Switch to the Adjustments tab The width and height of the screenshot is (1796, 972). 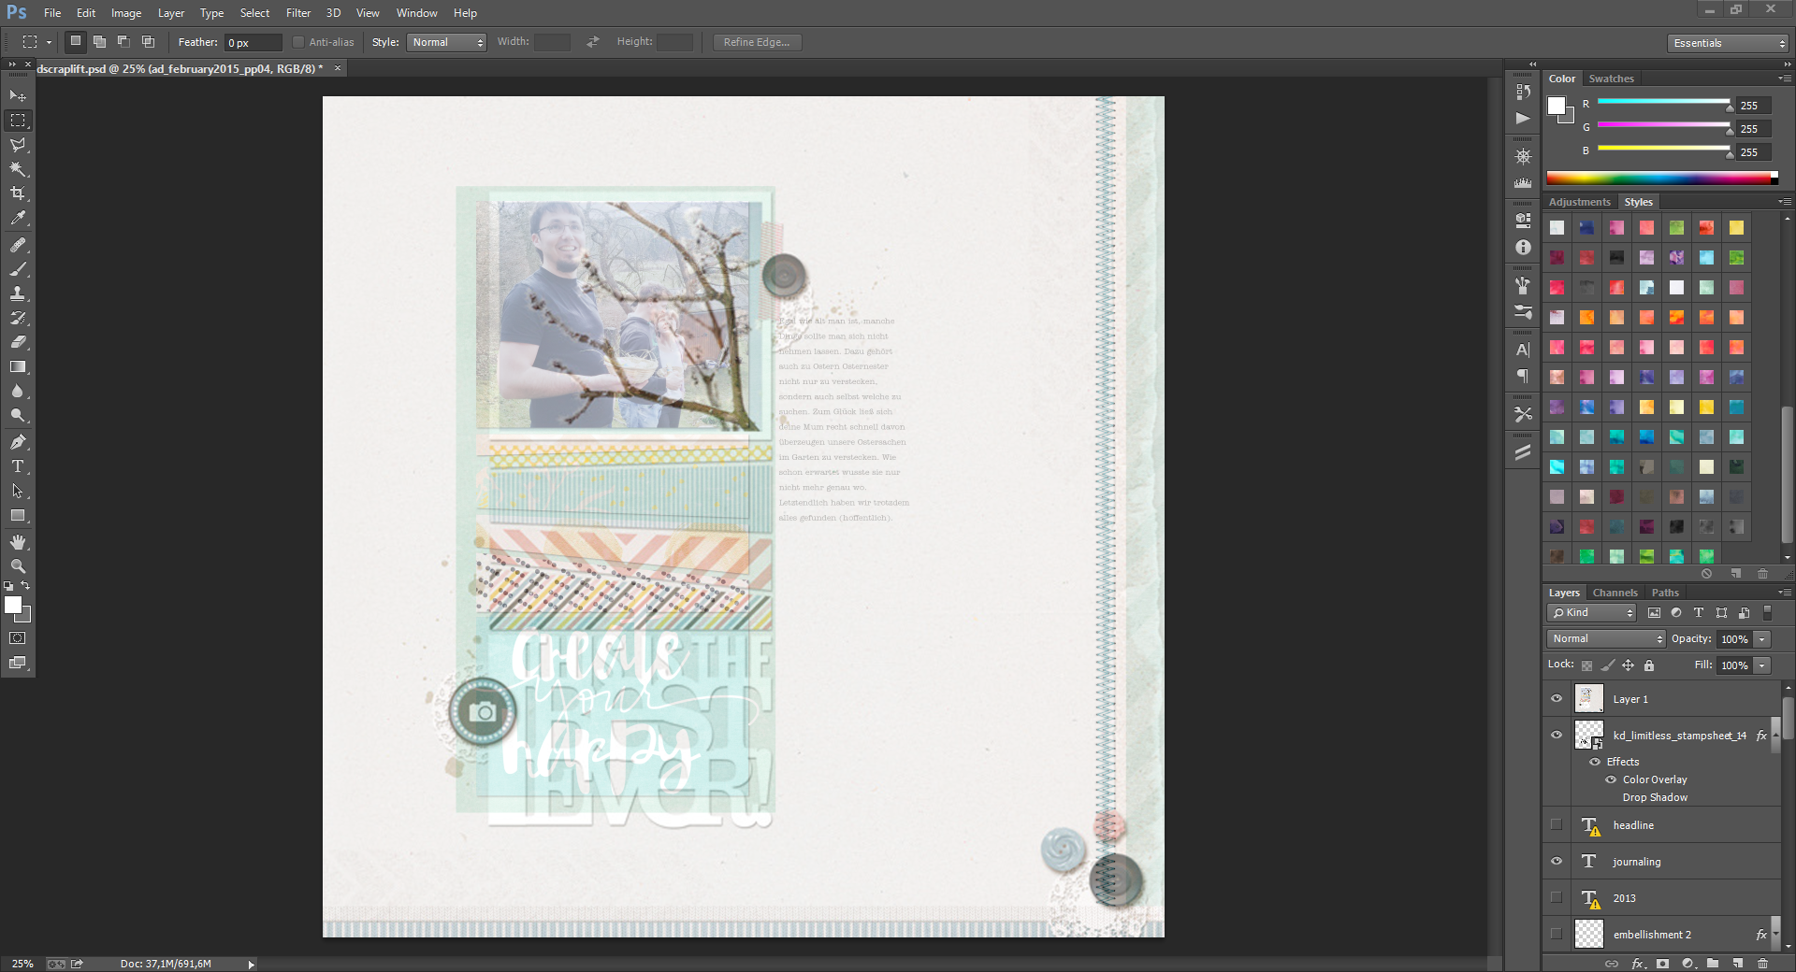click(1579, 202)
